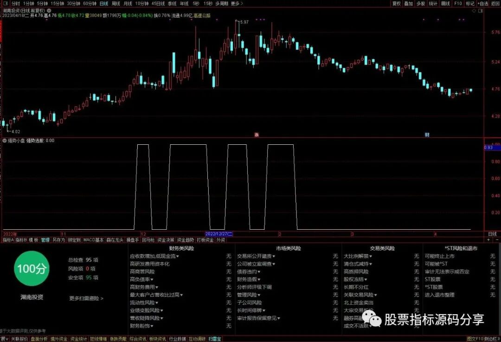Add stock with +自选 button
Viewport: 501px width, 342px height.
(x=483, y=4)
